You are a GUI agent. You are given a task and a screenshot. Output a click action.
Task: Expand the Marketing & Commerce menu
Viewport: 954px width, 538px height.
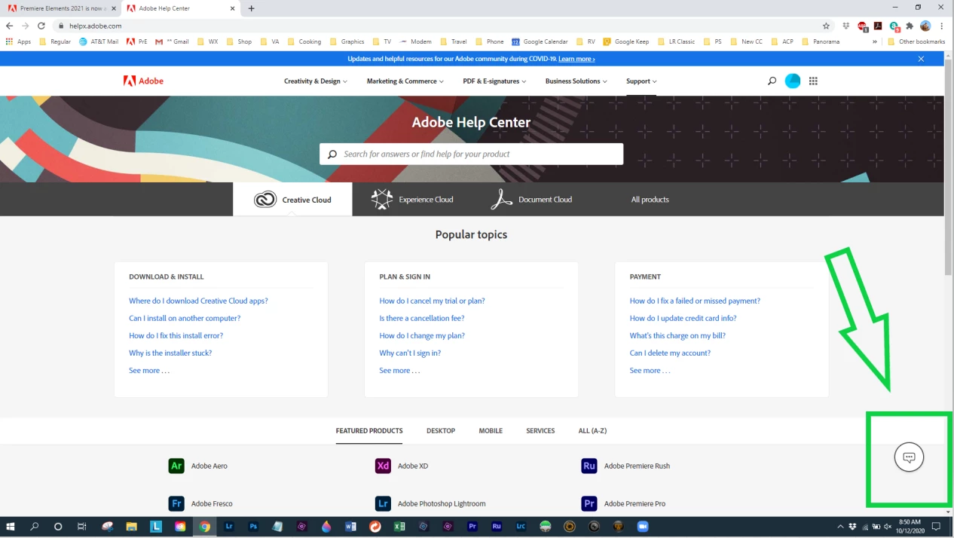tap(405, 81)
